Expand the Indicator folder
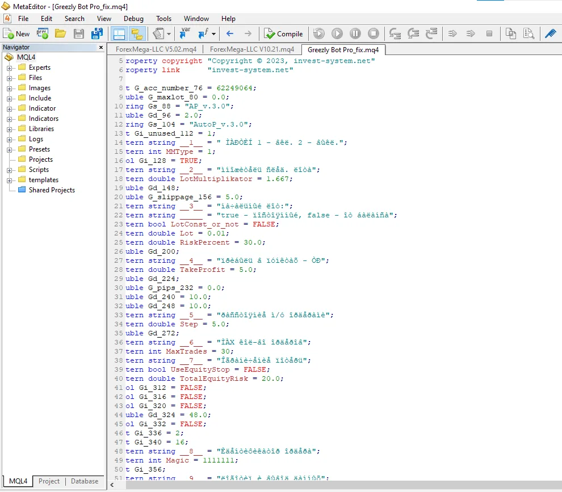Image resolution: width=562 pixels, height=492 pixels. (9, 108)
